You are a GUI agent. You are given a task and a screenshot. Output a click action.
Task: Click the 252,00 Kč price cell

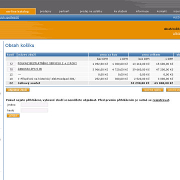tap(101, 79)
